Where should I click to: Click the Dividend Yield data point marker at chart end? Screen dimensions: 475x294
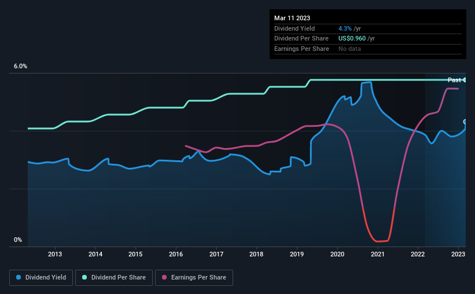(x=465, y=122)
